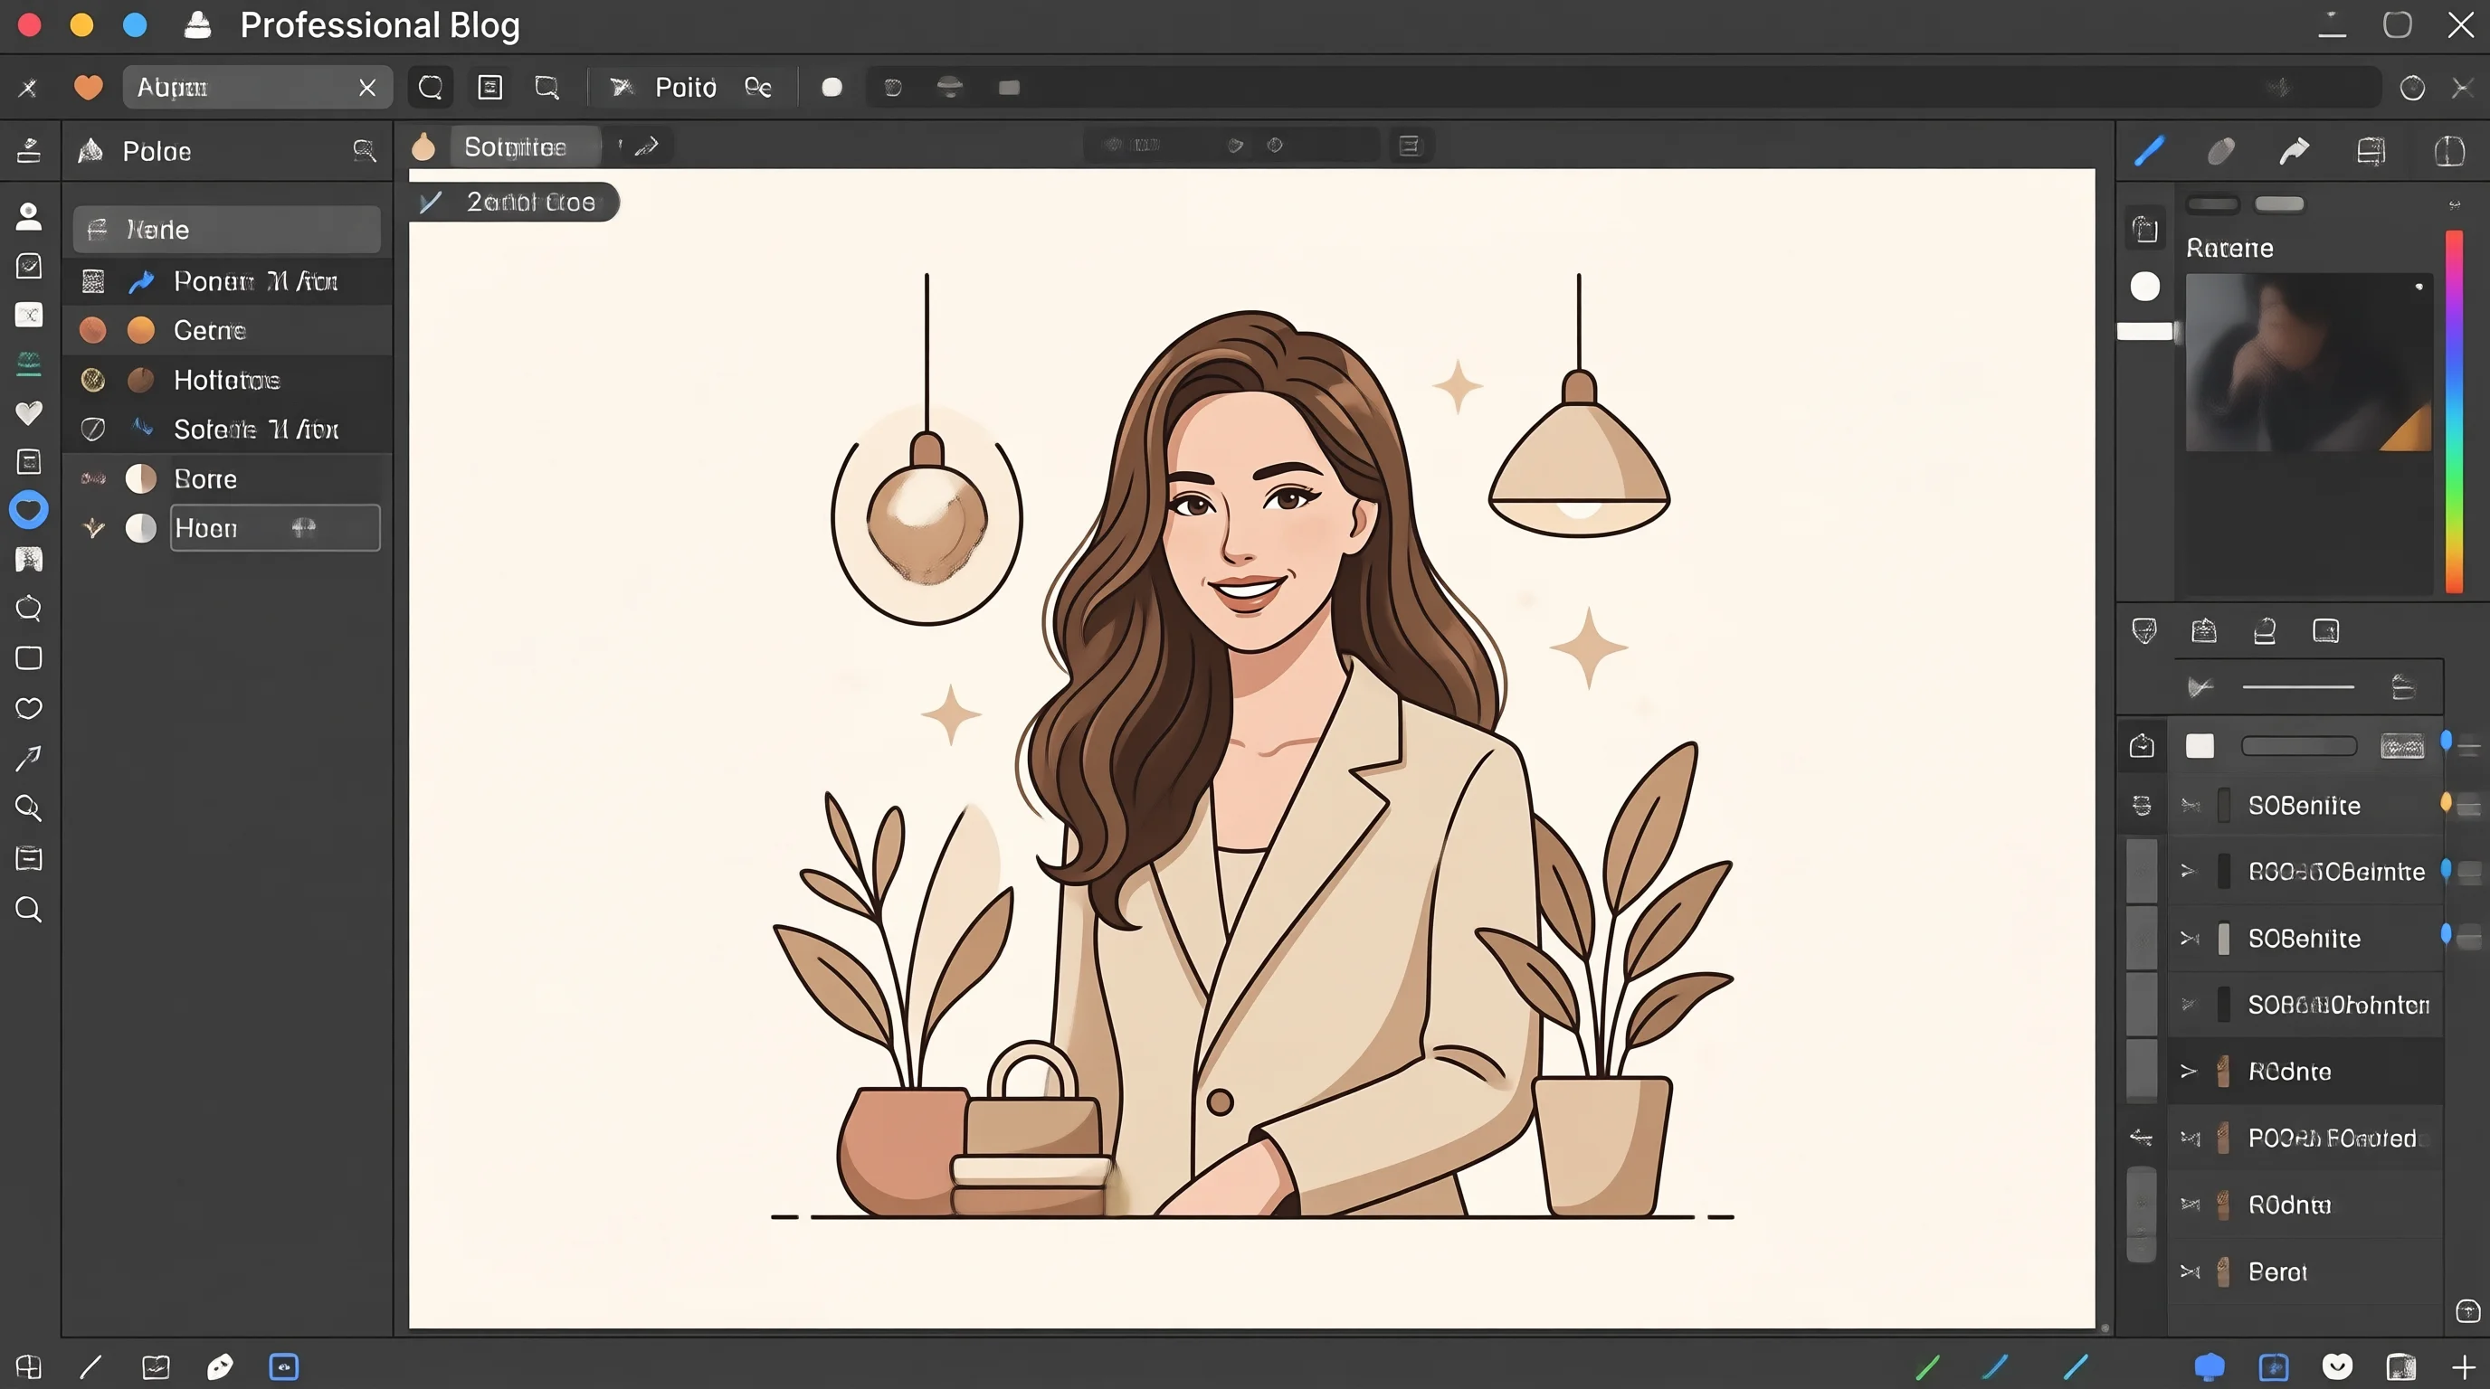Click the search icon in Poloe panel

coord(365,151)
